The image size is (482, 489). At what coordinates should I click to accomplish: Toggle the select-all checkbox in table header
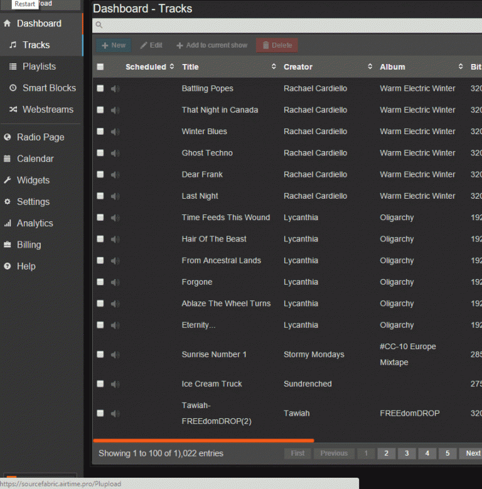pyautogui.click(x=100, y=66)
